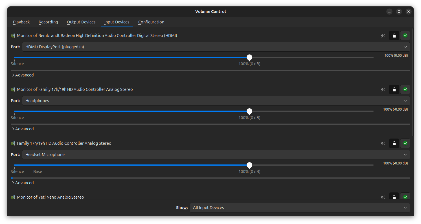Screen dimensions: 421x224
Task: Set Rembrandt Radeon HDMI monitor as fallback
Action: tap(405, 36)
